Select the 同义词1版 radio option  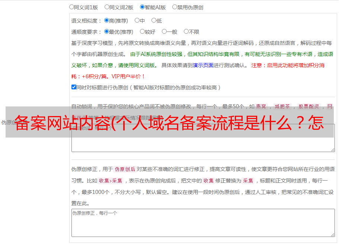click(71, 7)
